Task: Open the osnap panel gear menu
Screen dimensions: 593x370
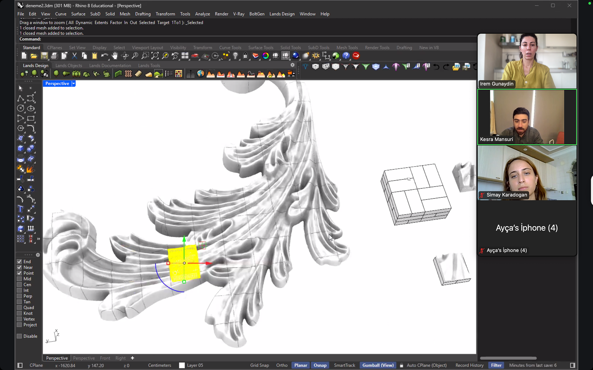Action: (x=38, y=255)
